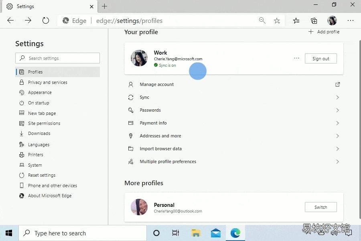Viewport: 361px width, 241px height.
Task: Click the Add profile button
Action: (324, 32)
